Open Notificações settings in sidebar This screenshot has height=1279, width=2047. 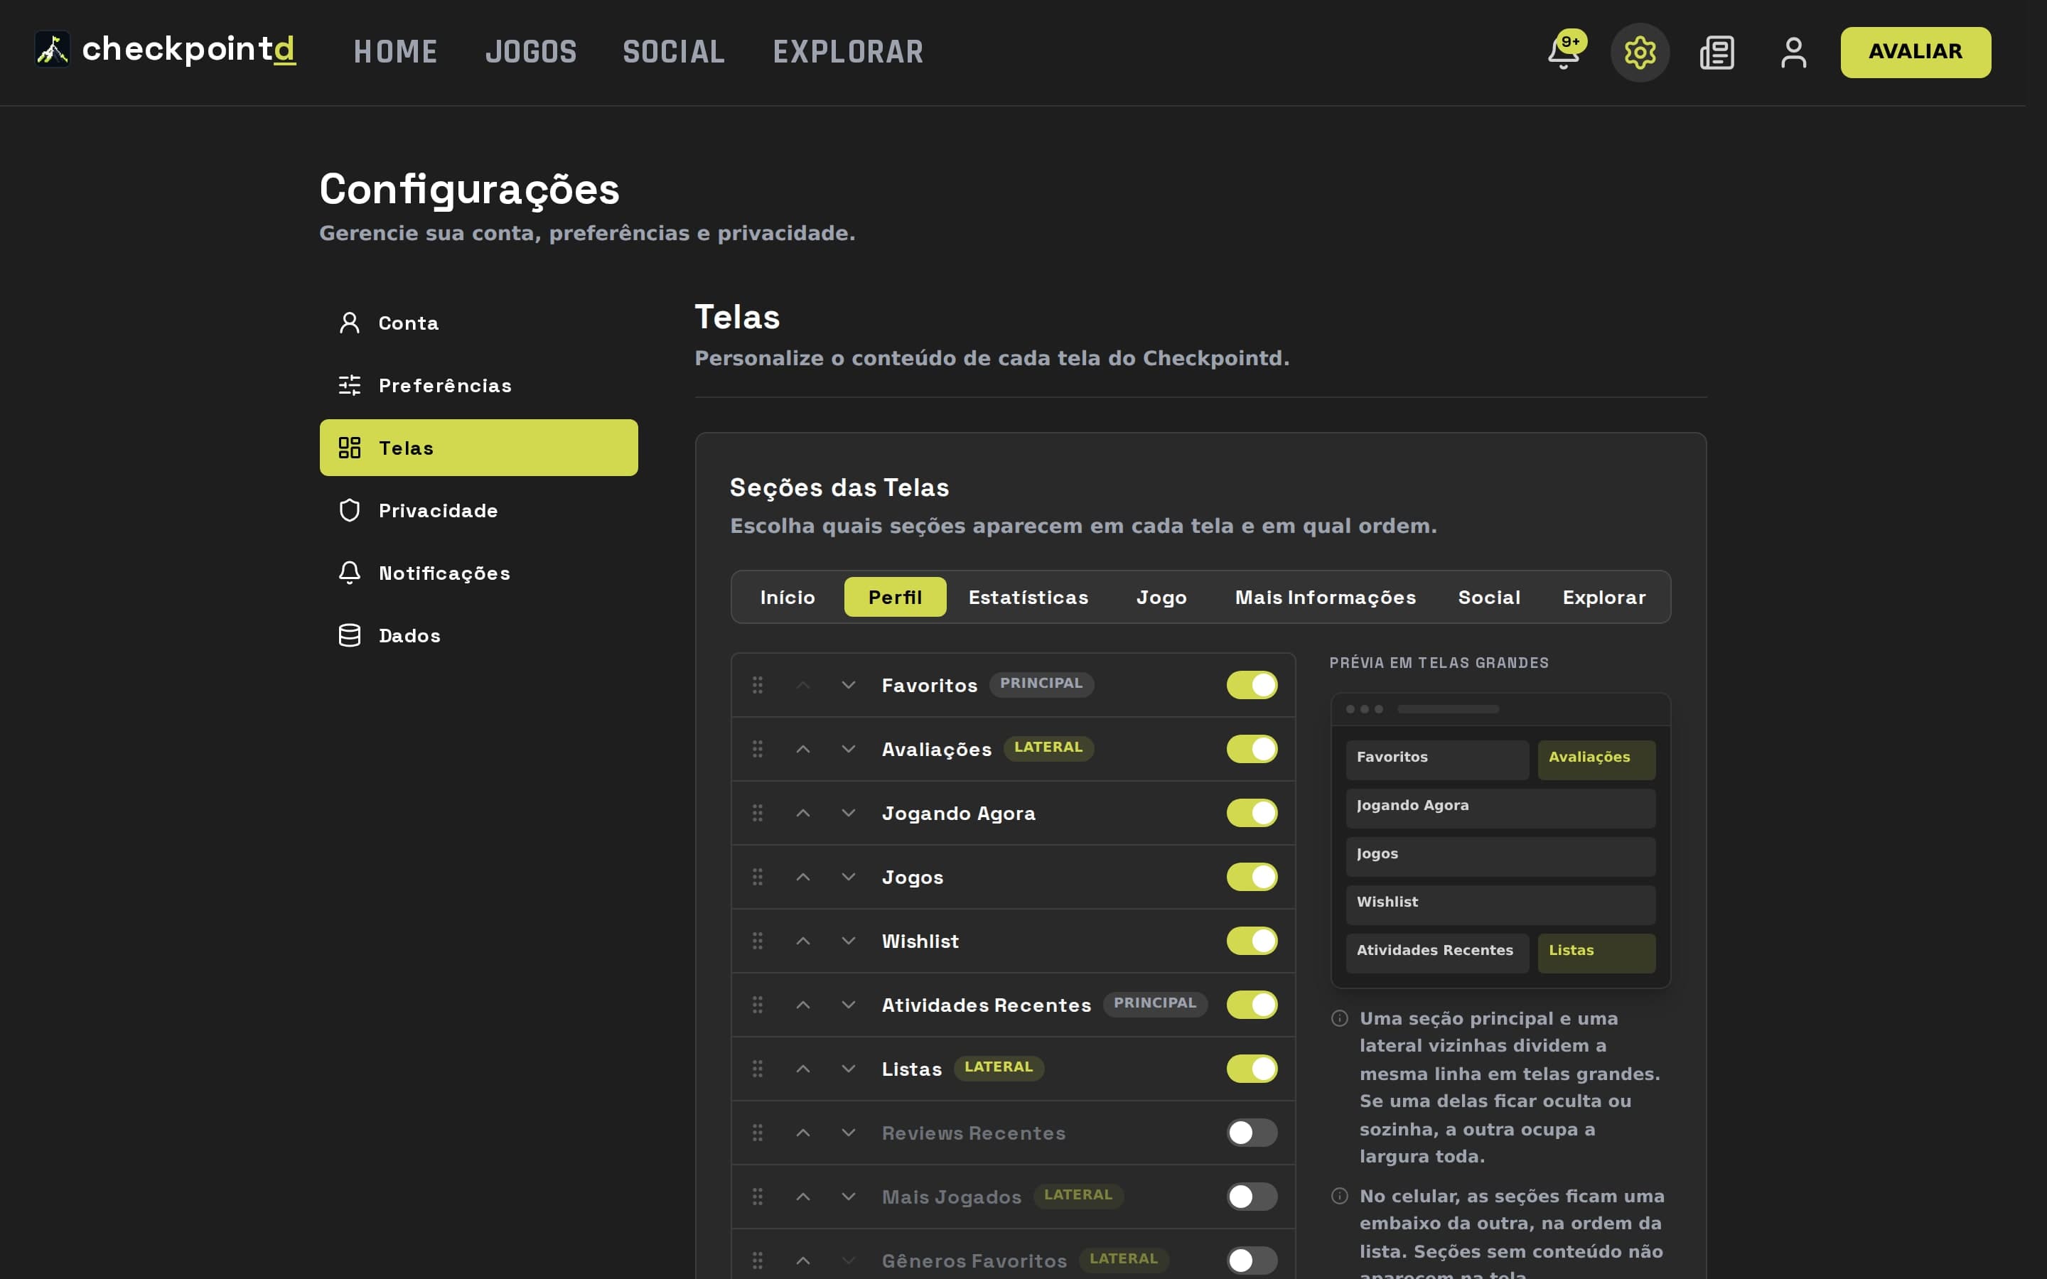click(x=479, y=573)
